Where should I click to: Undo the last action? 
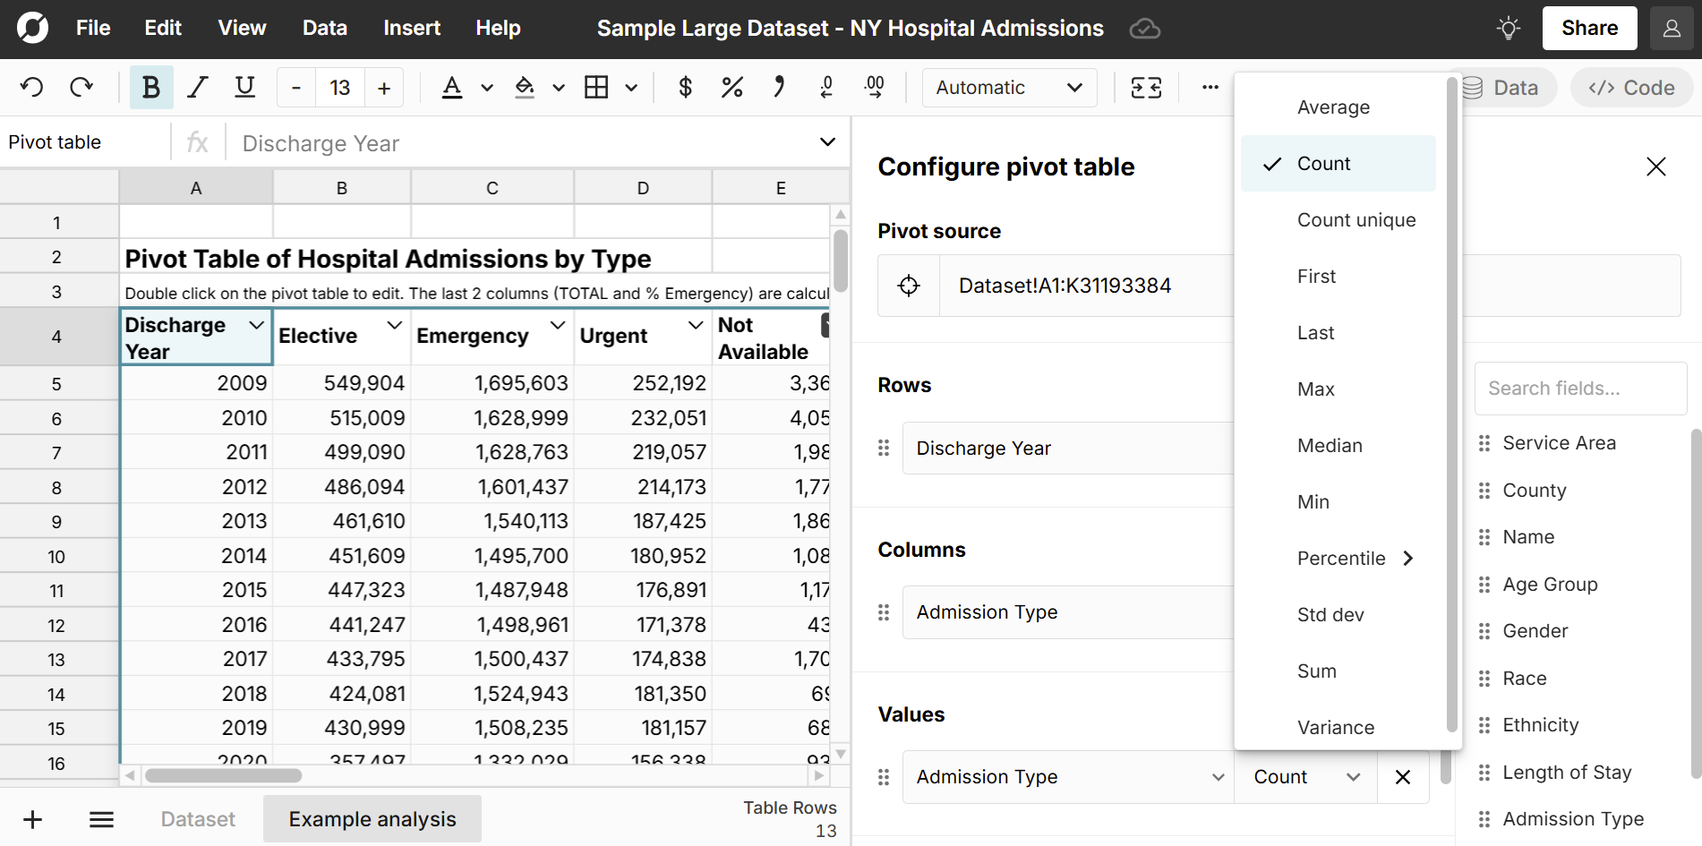32,87
